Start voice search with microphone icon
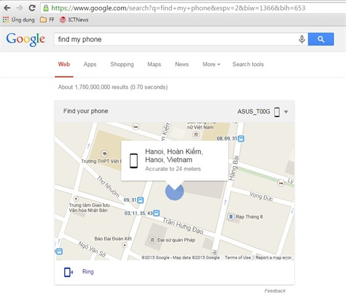Screen dimensions: 346x300 pos(302,40)
